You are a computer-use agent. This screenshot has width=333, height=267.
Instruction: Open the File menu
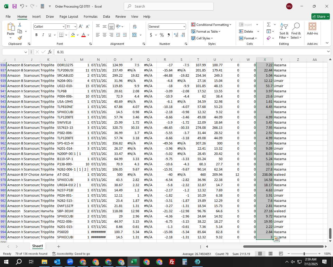coord(8,16)
